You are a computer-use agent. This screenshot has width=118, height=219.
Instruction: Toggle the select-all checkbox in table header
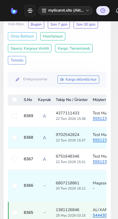pyautogui.click(x=15, y=99)
